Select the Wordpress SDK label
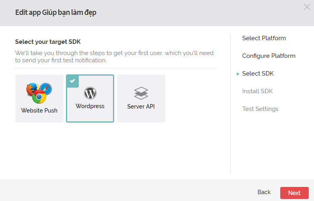 pos(90,106)
